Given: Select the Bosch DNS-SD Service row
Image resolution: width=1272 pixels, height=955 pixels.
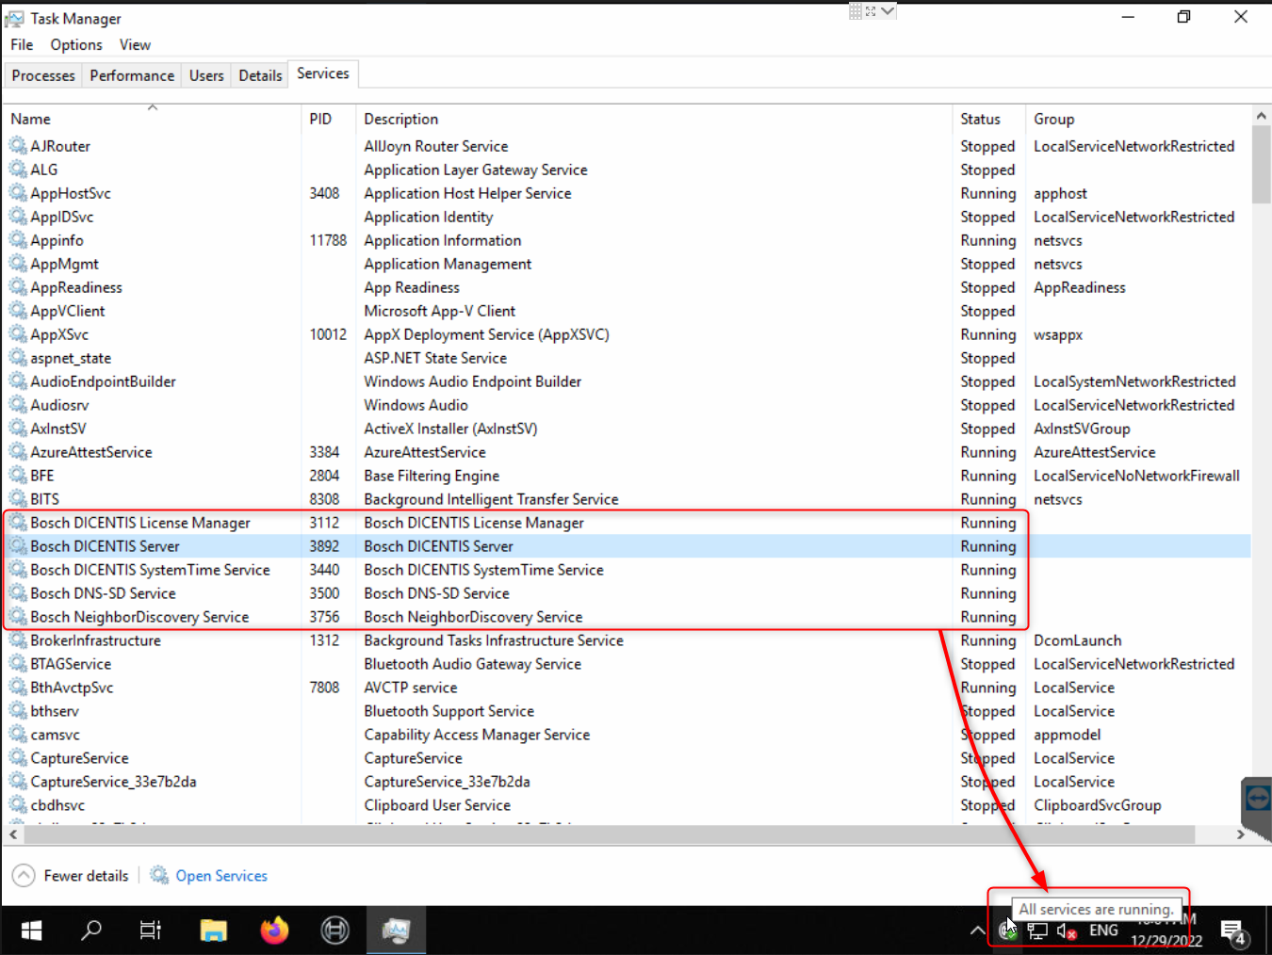Looking at the screenshot, I should click(x=103, y=593).
